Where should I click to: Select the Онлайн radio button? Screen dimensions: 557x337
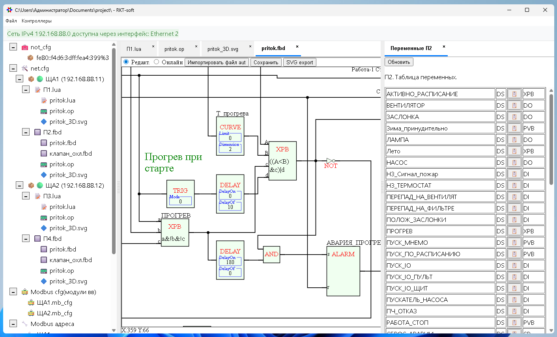click(157, 62)
